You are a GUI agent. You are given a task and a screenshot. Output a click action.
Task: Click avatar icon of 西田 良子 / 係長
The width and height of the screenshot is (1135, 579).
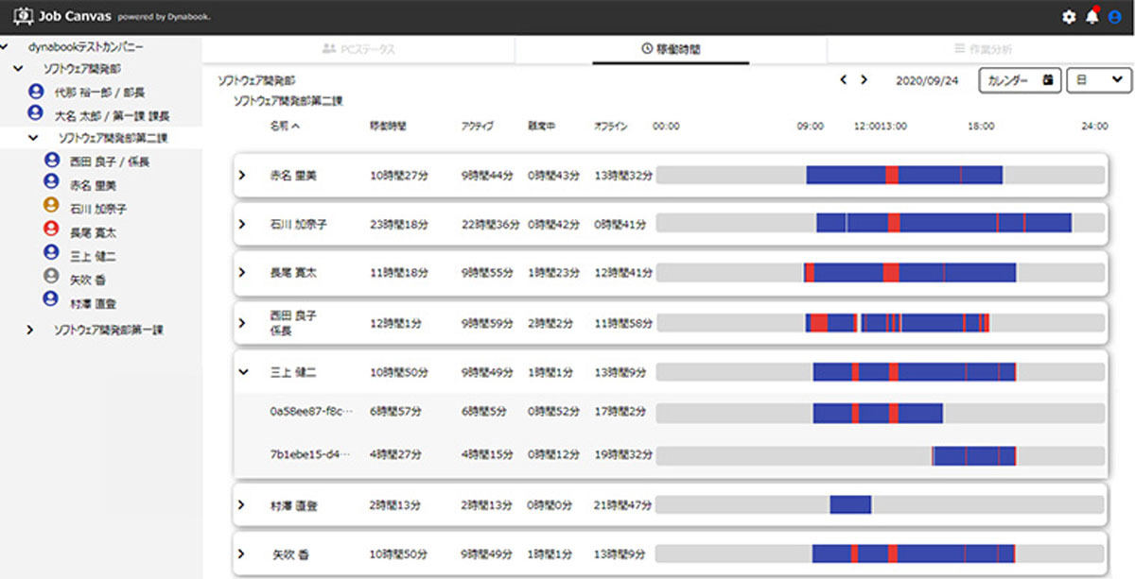52,161
